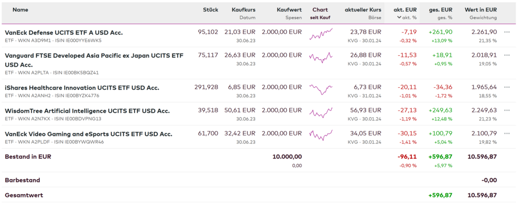Select ISIN IE00BYWQWR46 line

click(54, 142)
